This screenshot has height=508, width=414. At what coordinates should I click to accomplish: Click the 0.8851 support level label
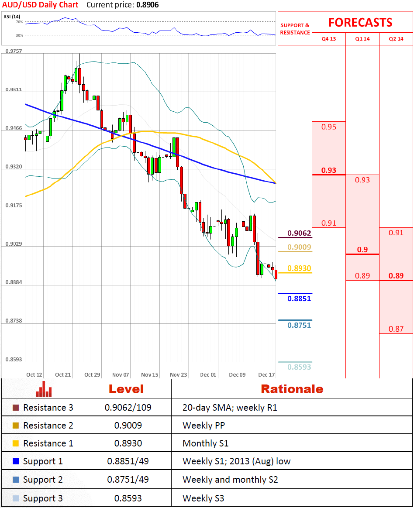(299, 299)
